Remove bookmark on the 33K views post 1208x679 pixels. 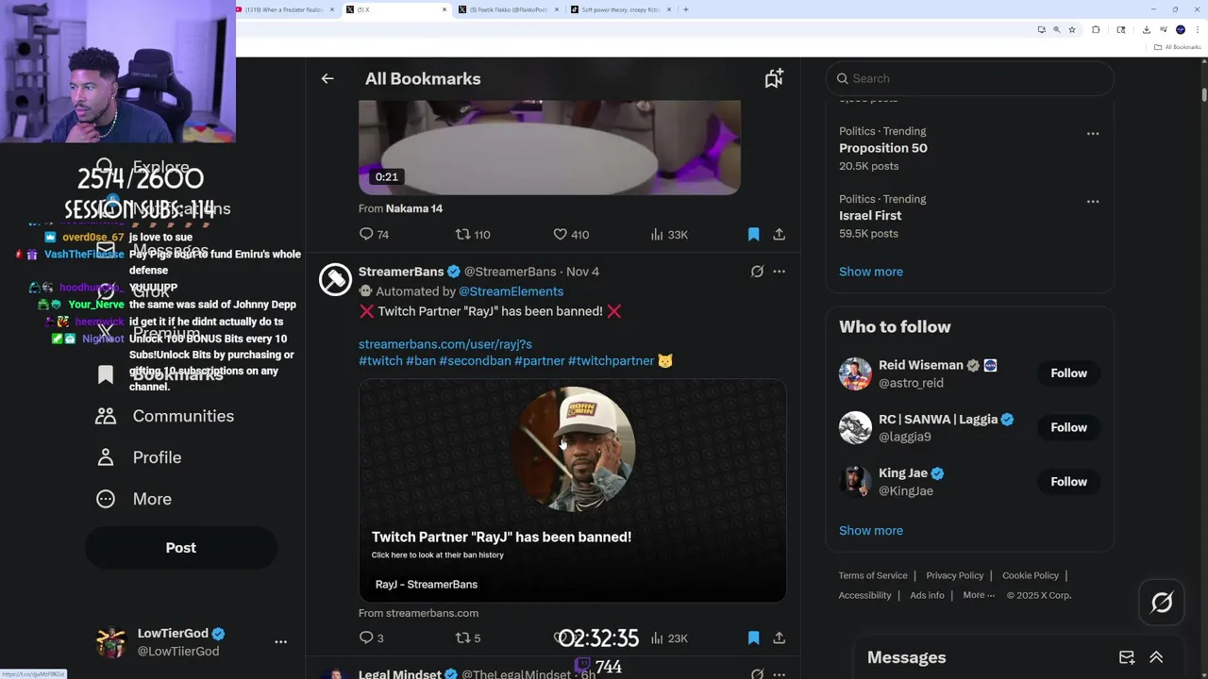(753, 234)
